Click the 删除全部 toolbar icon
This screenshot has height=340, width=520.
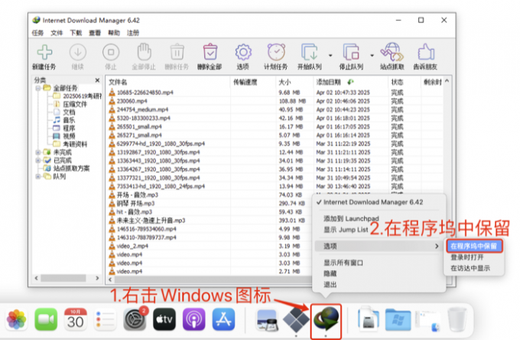[x=210, y=54]
